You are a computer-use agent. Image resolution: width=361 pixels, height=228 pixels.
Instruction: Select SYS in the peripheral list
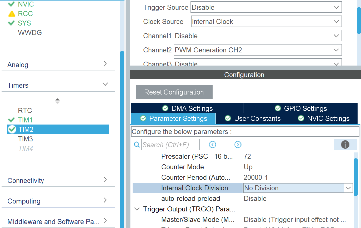click(x=24, y=23)
